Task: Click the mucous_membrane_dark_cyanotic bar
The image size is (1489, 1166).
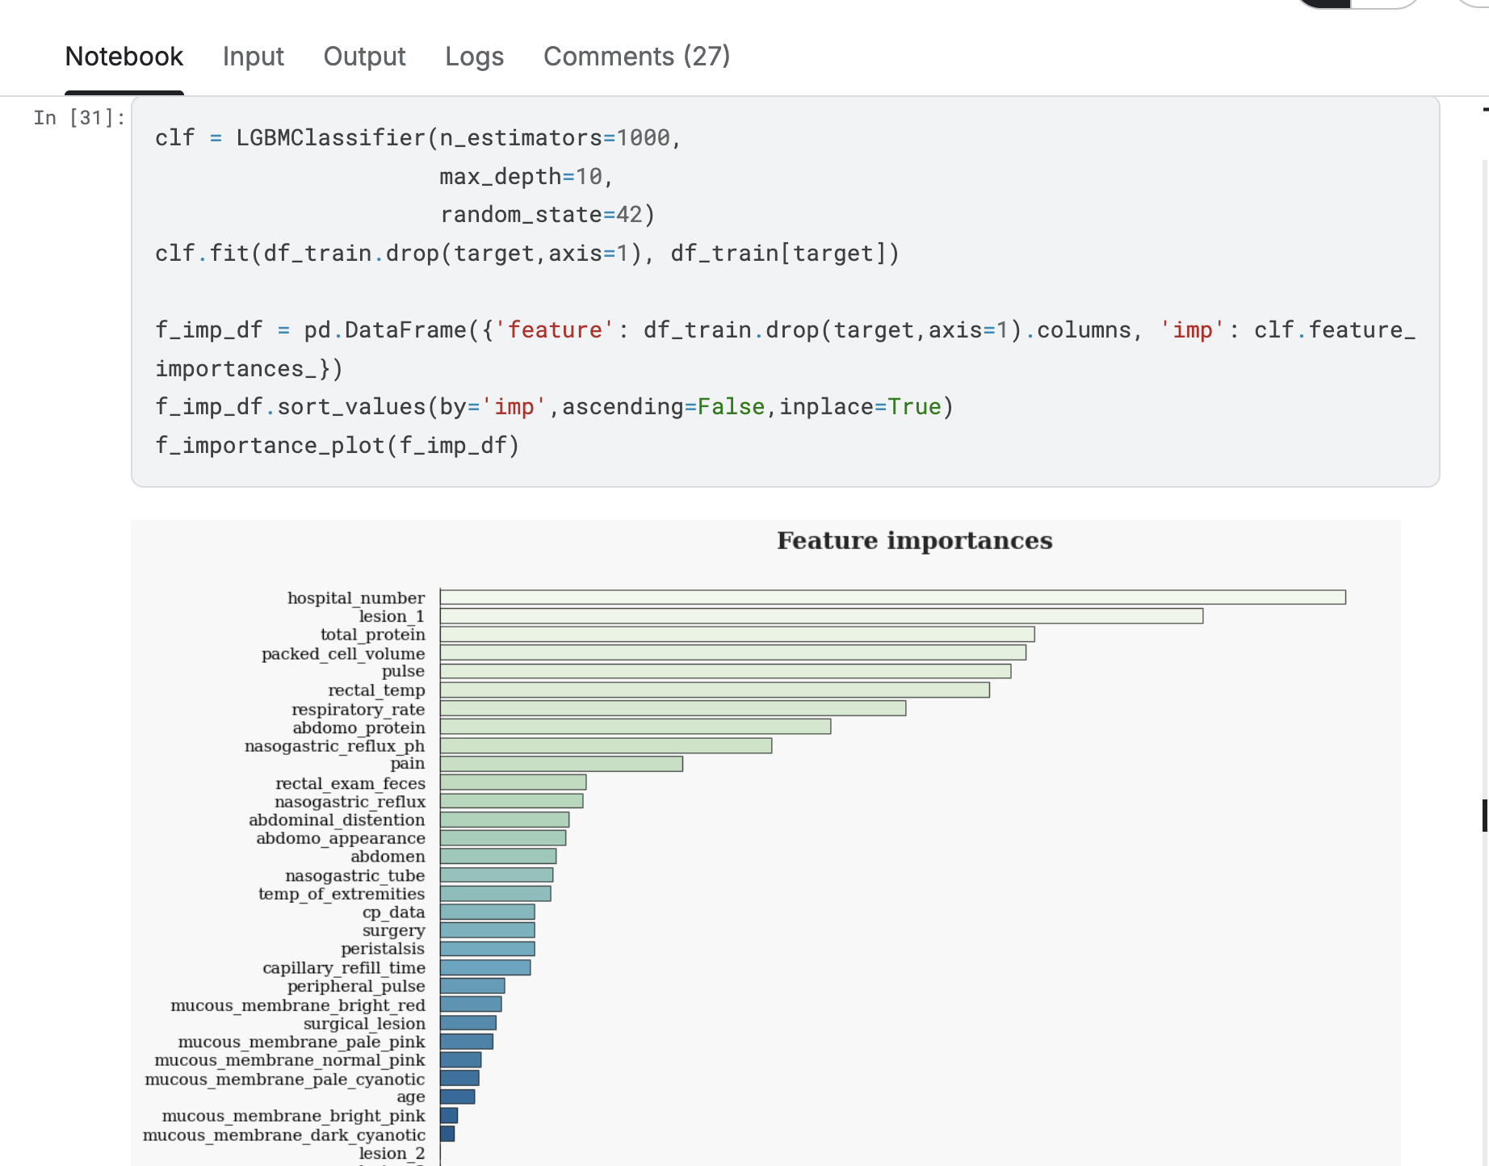Action: [447, 1135]
